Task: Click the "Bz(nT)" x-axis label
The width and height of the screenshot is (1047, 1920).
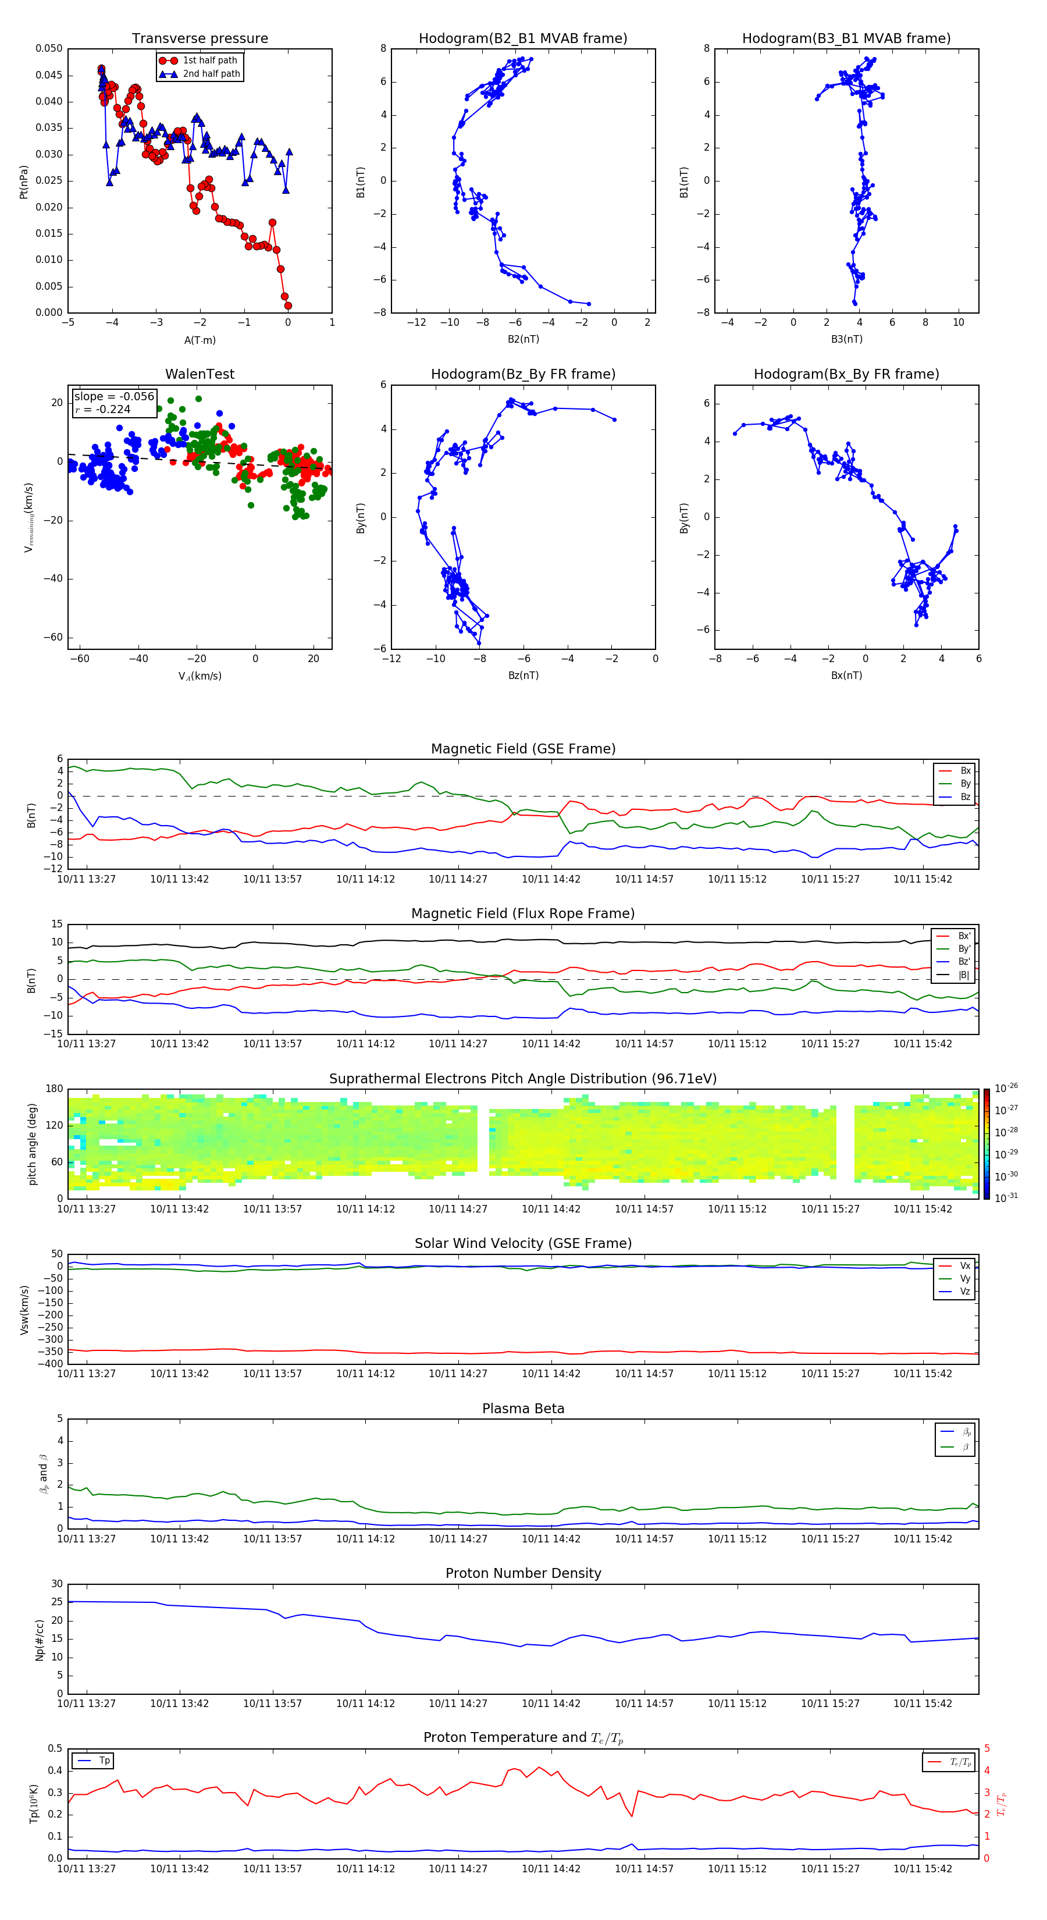Action: tap(523, 675)
